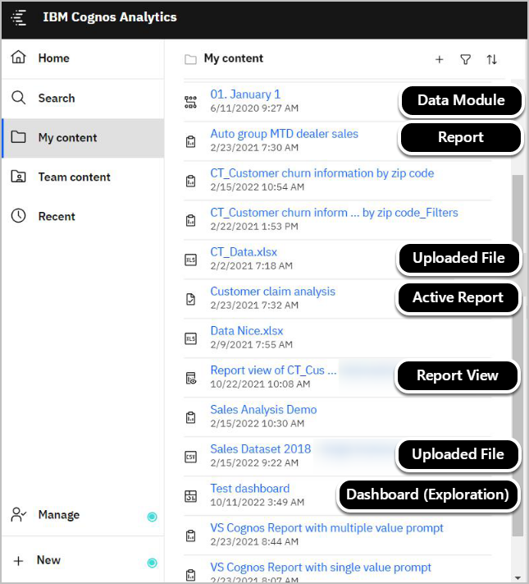This screenshot has height=584, width=529.
Task: Open the 01. January 1 data module
Action: pyautogui.click(x=245, y=94)
